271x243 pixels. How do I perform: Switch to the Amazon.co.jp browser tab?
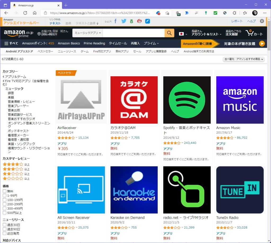tap(36, 5)
